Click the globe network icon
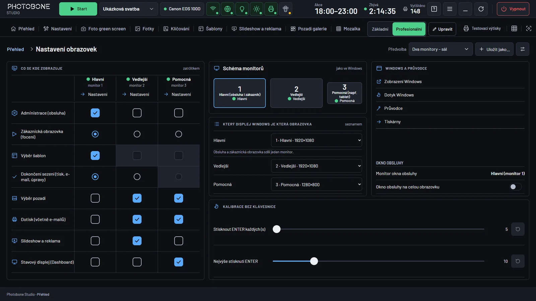The width and height of the screenshot is (536, 301). 227,9
